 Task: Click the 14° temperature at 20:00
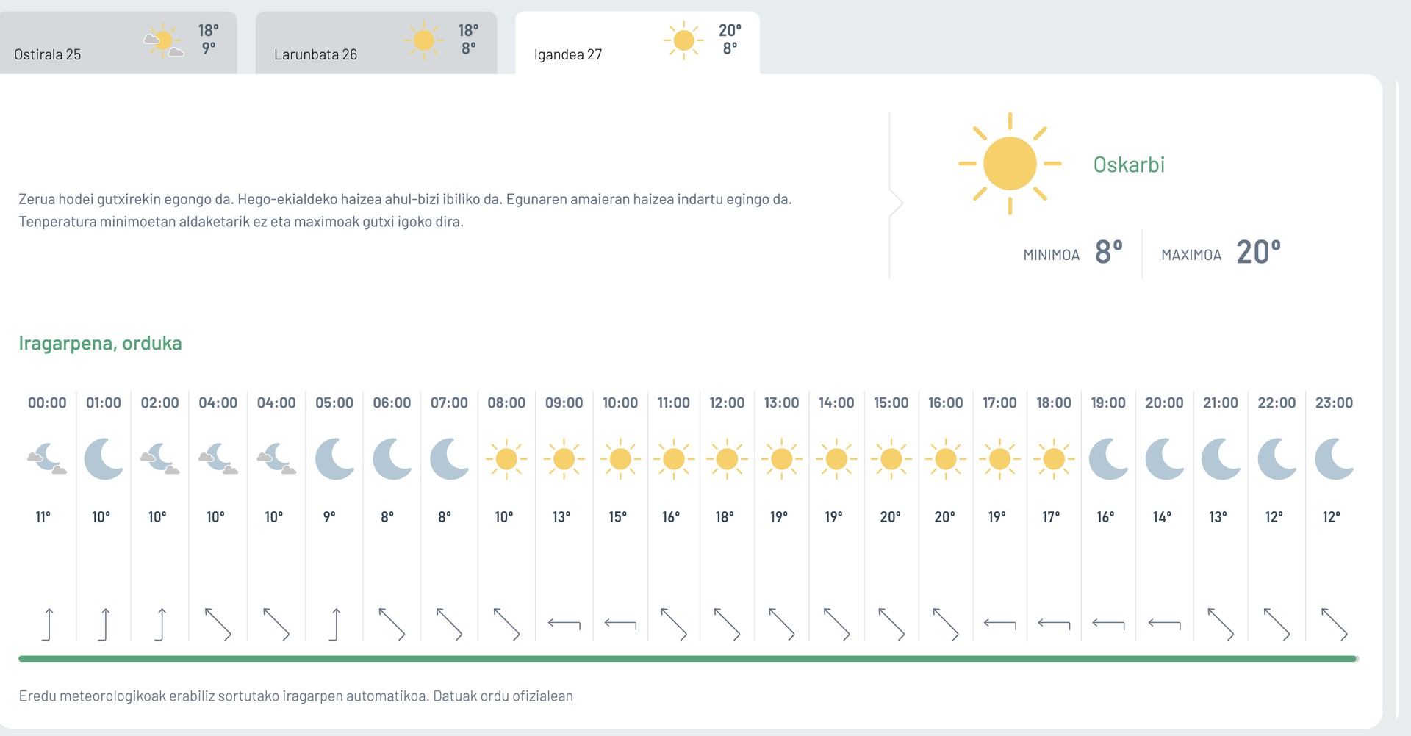(1162, 517)
